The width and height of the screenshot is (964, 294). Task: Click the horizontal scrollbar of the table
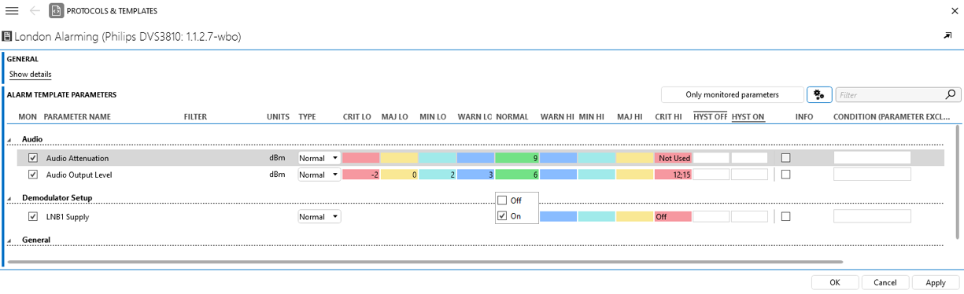coord(425,262)
